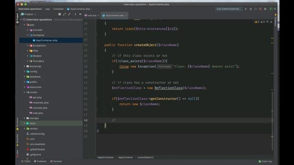Expand the Providers folder

pos(28,61)
